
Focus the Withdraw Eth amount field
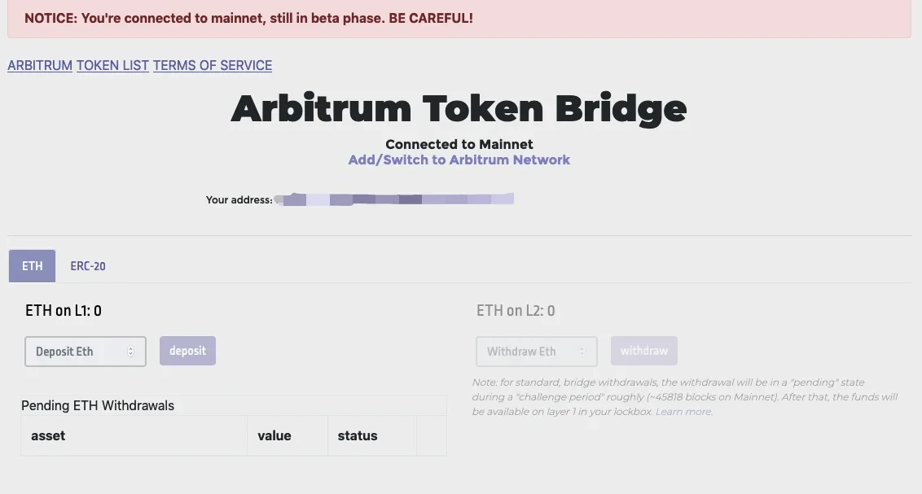[526, 352]
